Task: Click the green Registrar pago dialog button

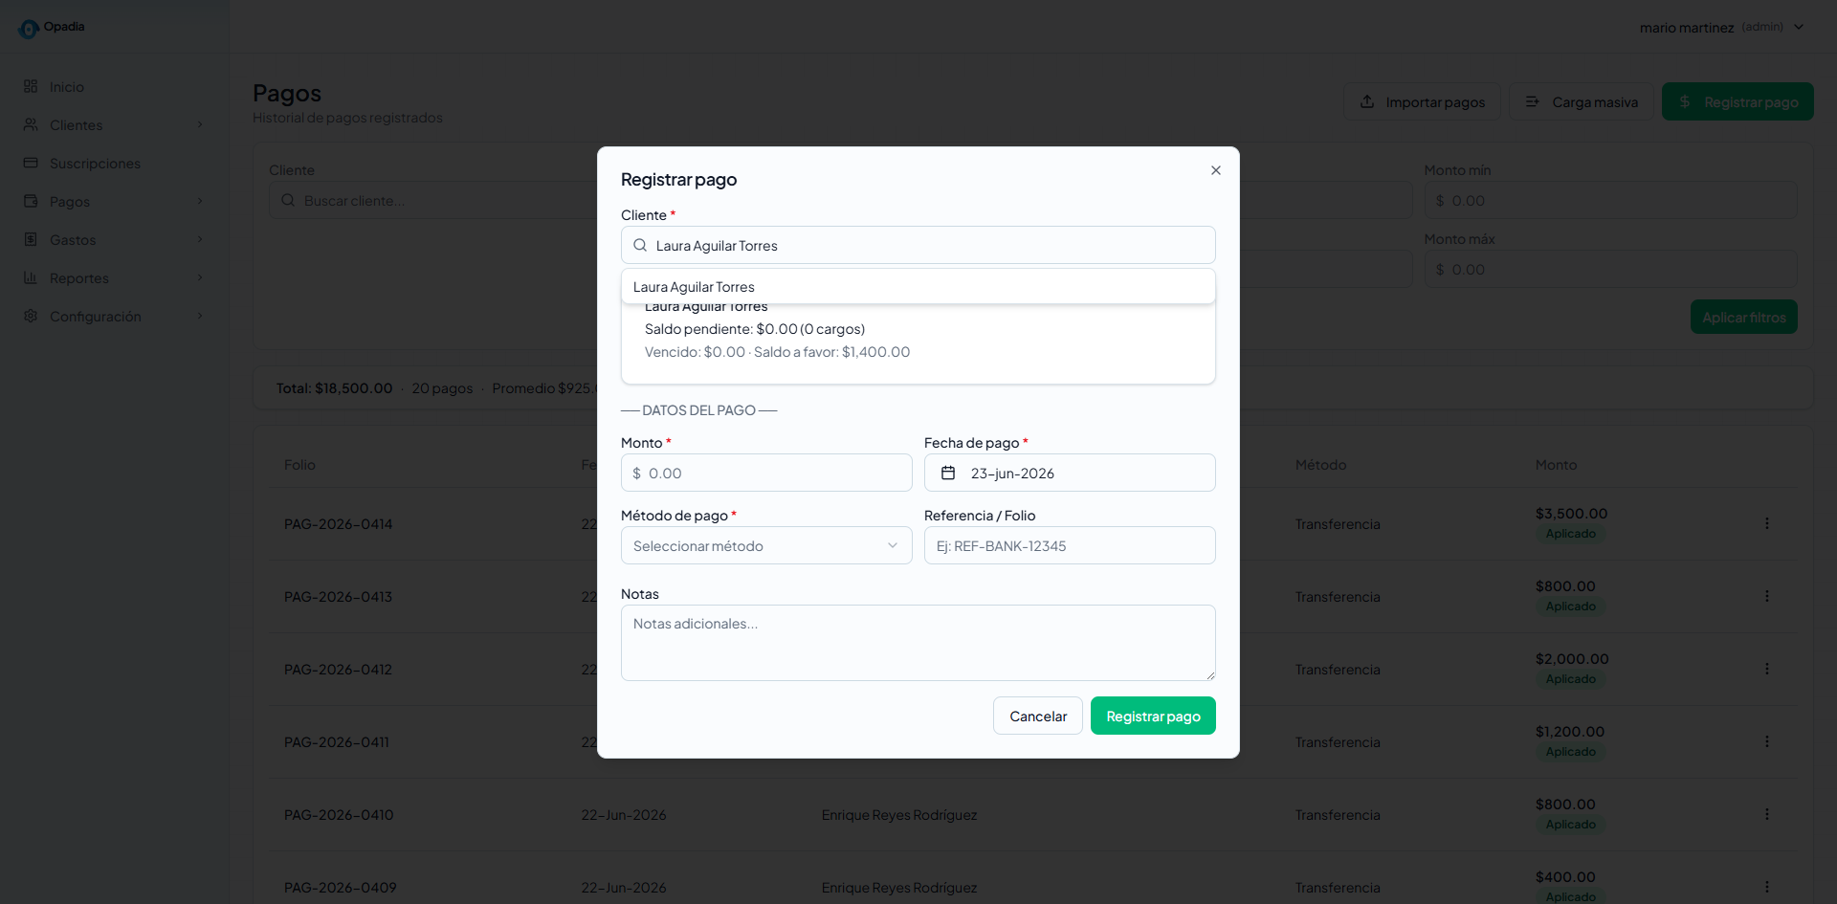Action: [x=1153, y=716]
